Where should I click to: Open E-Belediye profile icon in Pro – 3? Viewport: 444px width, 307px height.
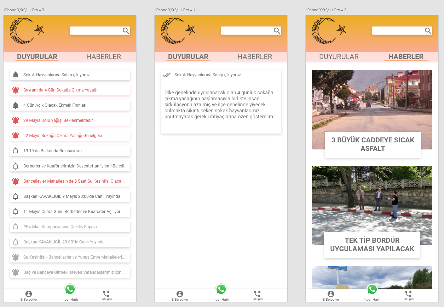(x=29, y=294)
